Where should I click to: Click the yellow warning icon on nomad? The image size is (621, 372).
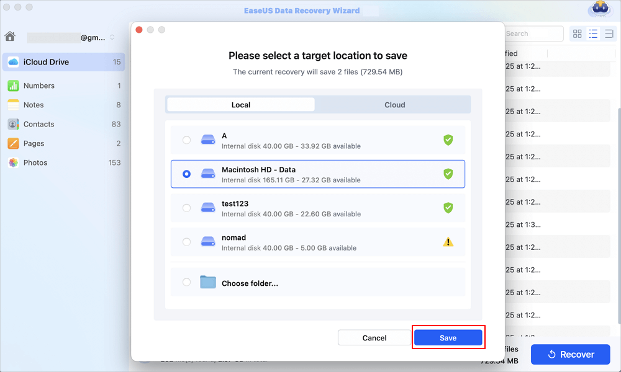click(448, 242)
